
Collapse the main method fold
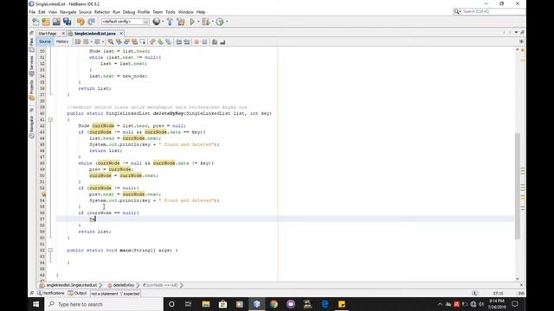tap(50, 250)
